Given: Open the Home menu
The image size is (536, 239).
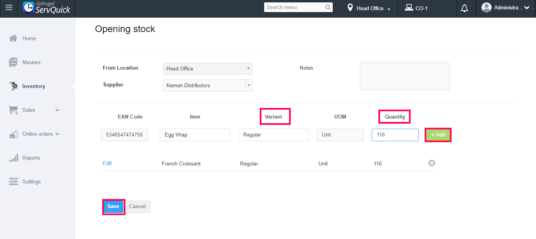Looking at the screenshot, I should tap(29, 38).
